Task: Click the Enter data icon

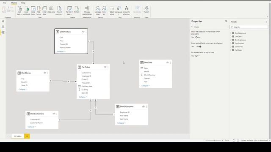Action: tap(44, 10)
